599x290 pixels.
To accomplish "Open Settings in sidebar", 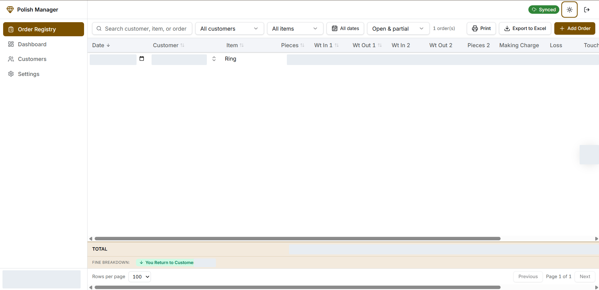I will point(43,74).
